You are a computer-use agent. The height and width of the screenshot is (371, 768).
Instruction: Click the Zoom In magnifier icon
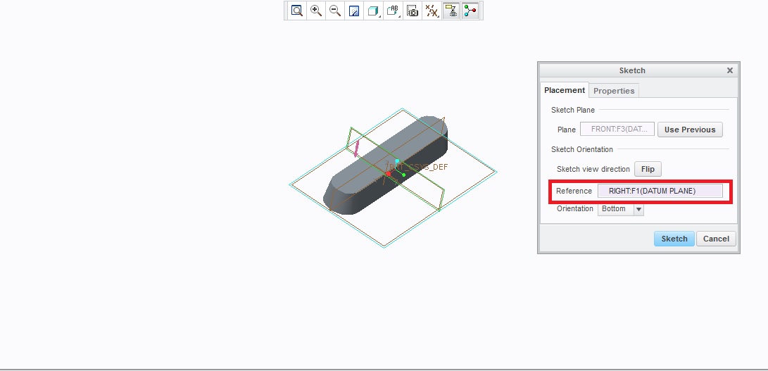(x=316, y=11)
